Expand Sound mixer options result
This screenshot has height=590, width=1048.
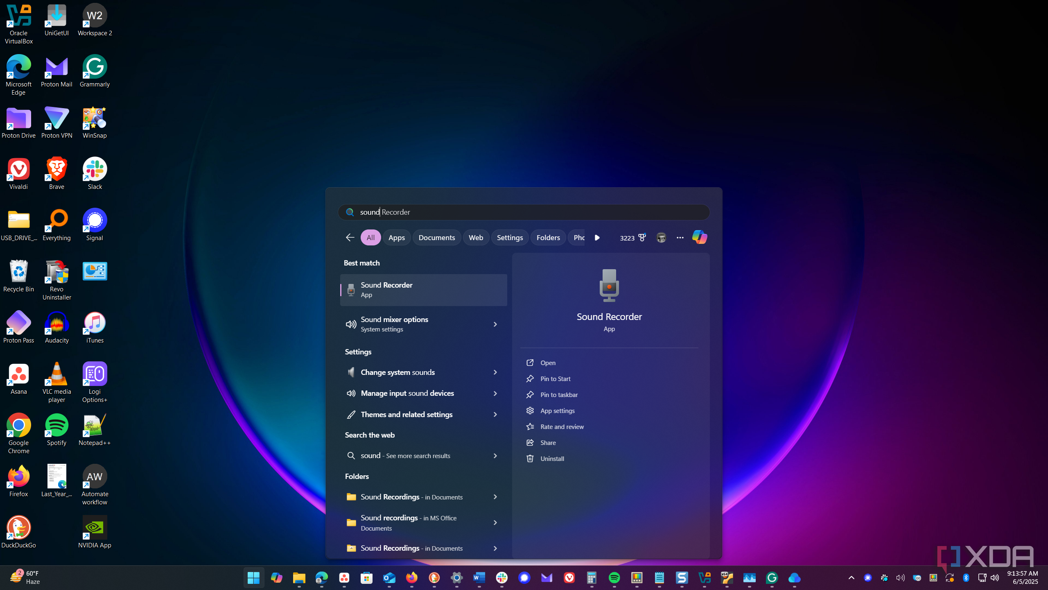[495, 324]
